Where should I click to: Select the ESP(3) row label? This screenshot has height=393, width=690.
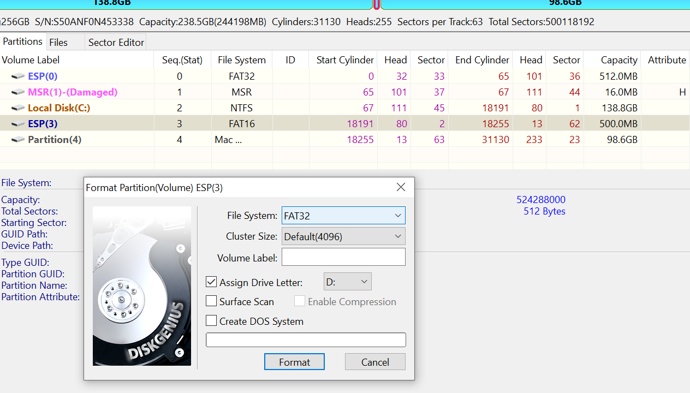(43, 124)
